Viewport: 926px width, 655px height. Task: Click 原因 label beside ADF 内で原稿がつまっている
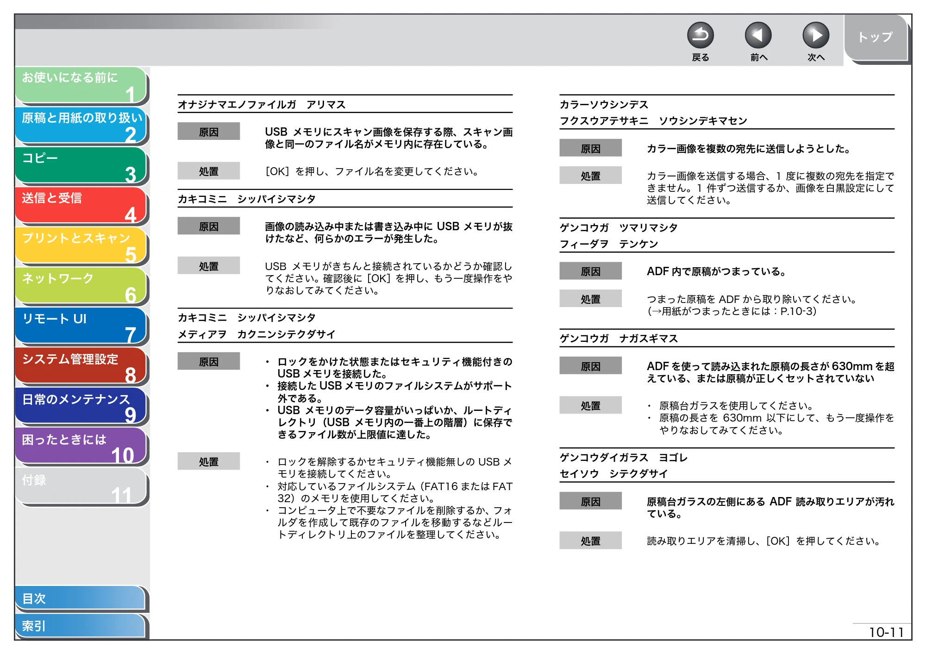coord(590,271)
